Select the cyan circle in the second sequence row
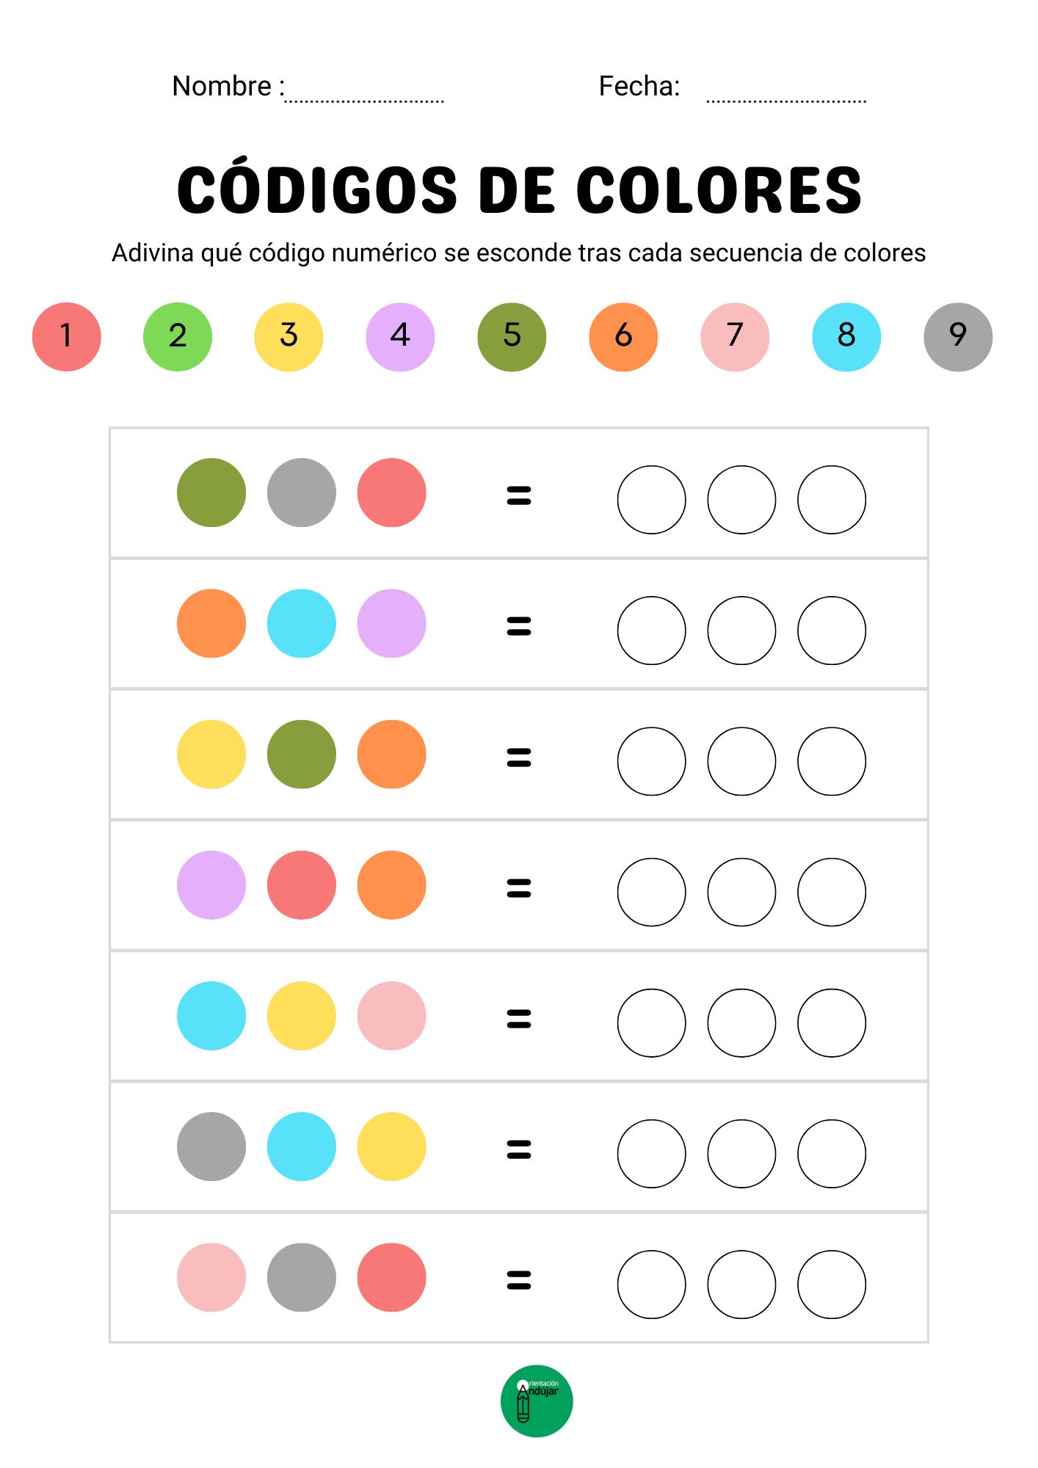Viewport: 1038px width, 1468px height. coord(302,623)
